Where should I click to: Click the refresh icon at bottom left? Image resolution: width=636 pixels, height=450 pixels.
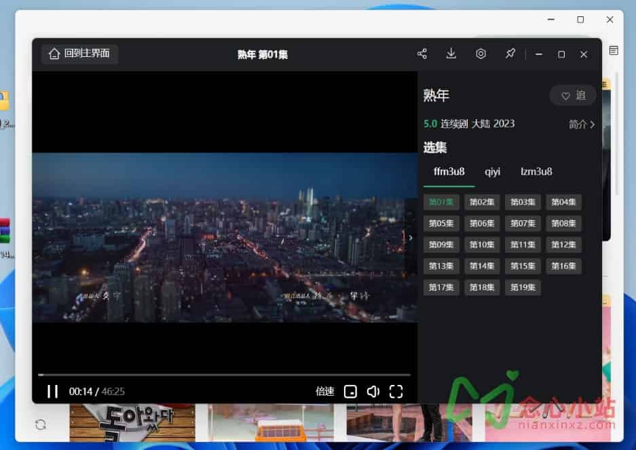click(x=41, y=424)
